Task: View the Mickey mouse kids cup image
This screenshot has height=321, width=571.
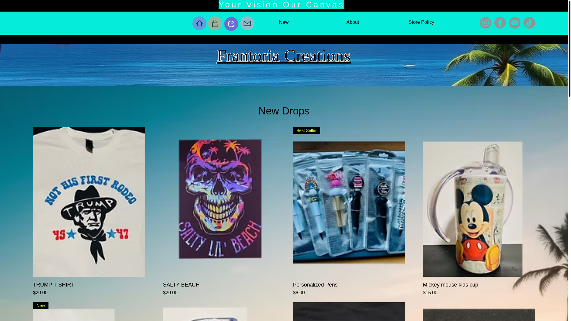Action: tap(479, 202)
